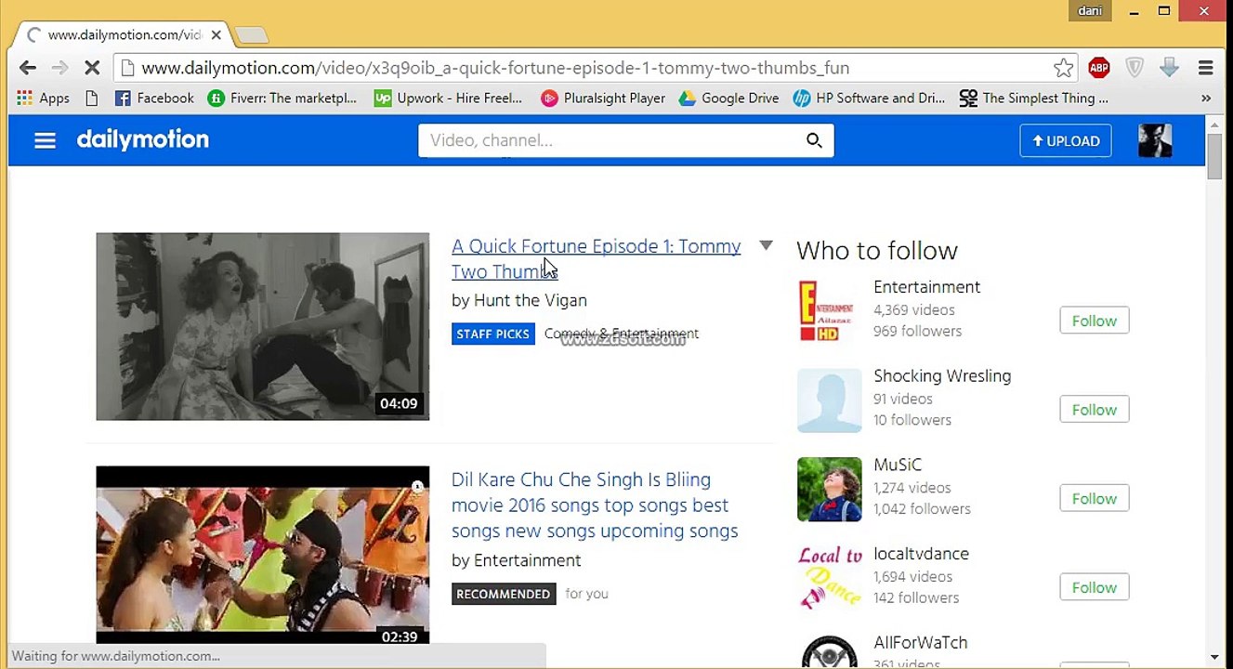
Task: Click the browser address bar URL
Action: point(494,68)
